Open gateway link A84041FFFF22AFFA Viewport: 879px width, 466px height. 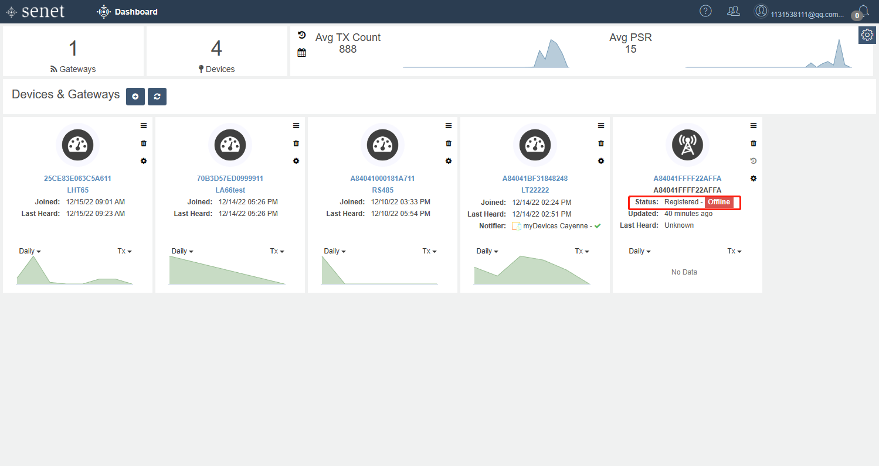(x=687, y=179)
